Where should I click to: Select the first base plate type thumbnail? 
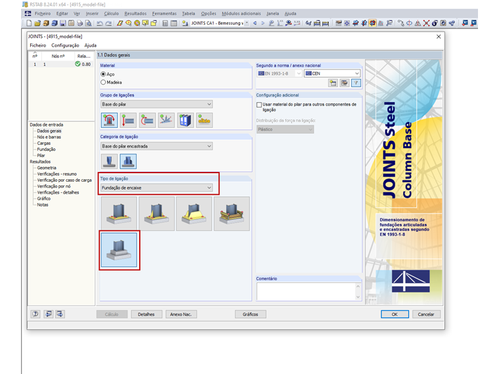(119, 213)
